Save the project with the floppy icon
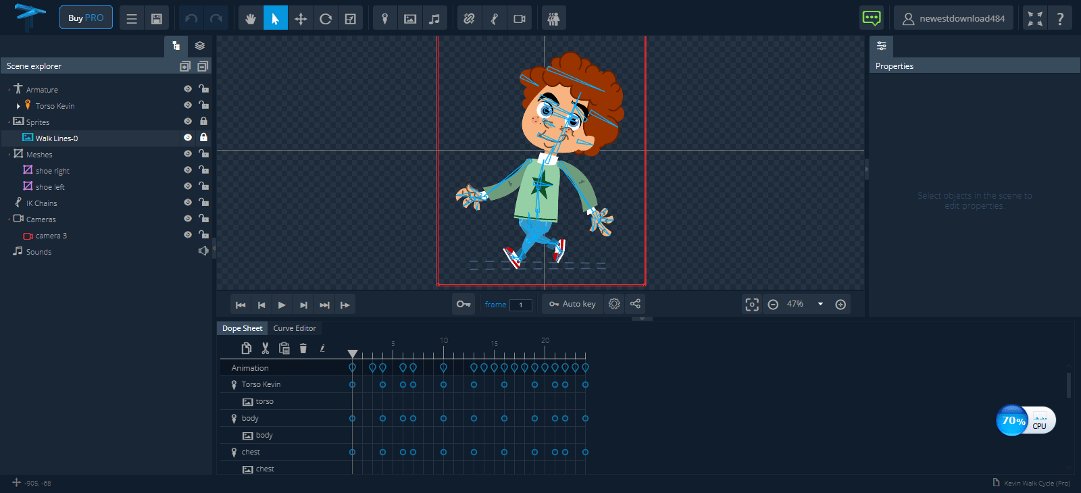 [x=156, y=18]
